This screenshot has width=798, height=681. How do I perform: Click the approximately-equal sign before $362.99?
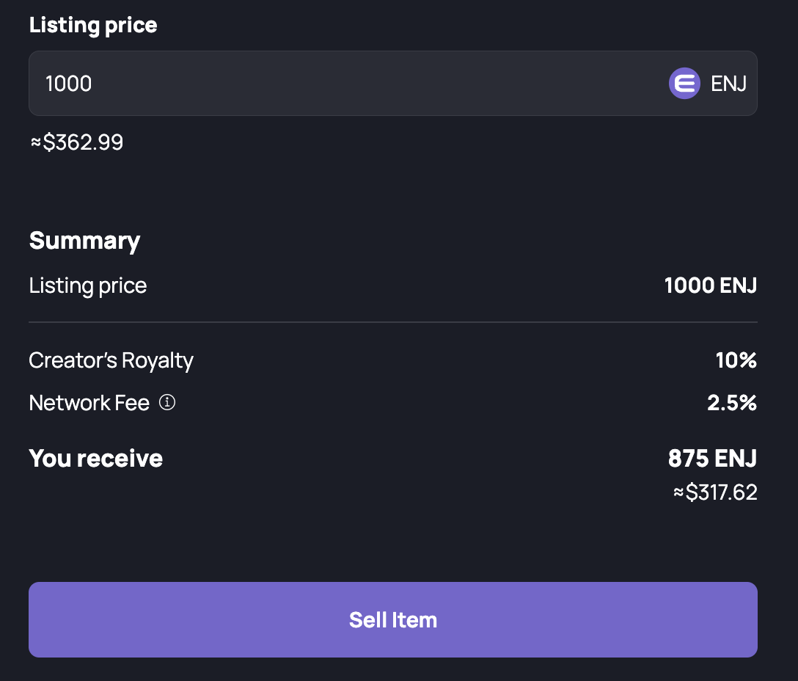click(36, 142)
